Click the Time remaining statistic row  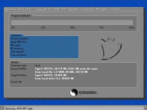[x=44, y=55]
